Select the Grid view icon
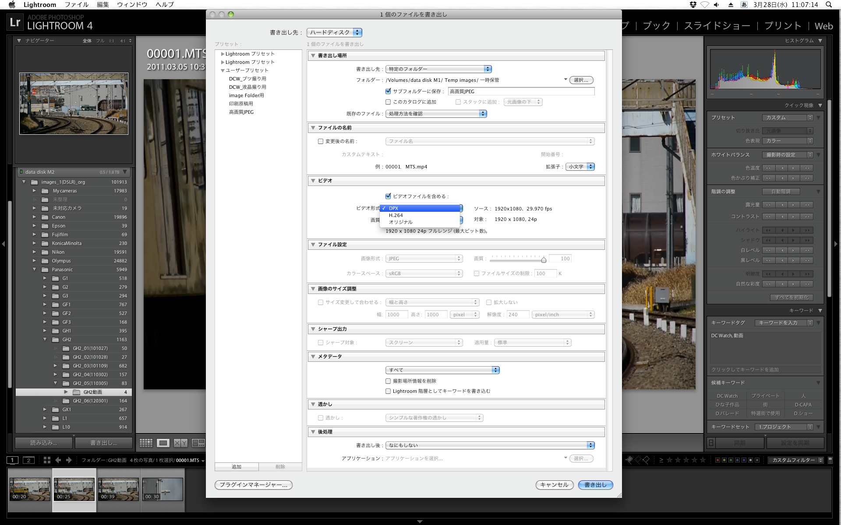Screen dimensions: 841x525 pos(146,443)
